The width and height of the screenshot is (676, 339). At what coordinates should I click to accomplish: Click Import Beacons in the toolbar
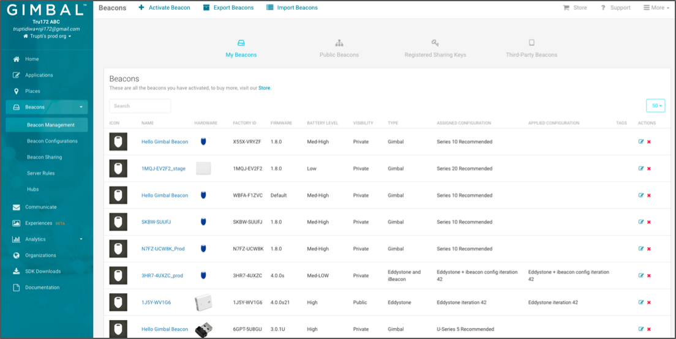292,8
